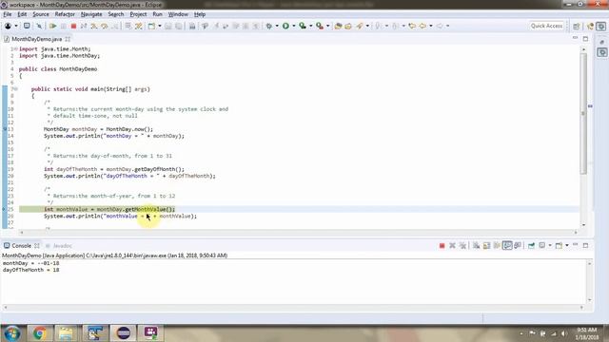Switch to the Debug perspective icon
Screen dimensions: 609x342
click(x=601, y=26)
